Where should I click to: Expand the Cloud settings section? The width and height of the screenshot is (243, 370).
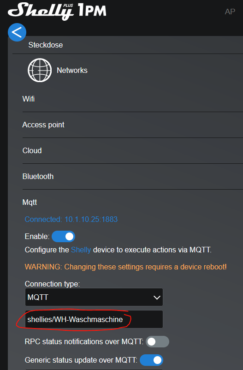(x=133, y=150)
